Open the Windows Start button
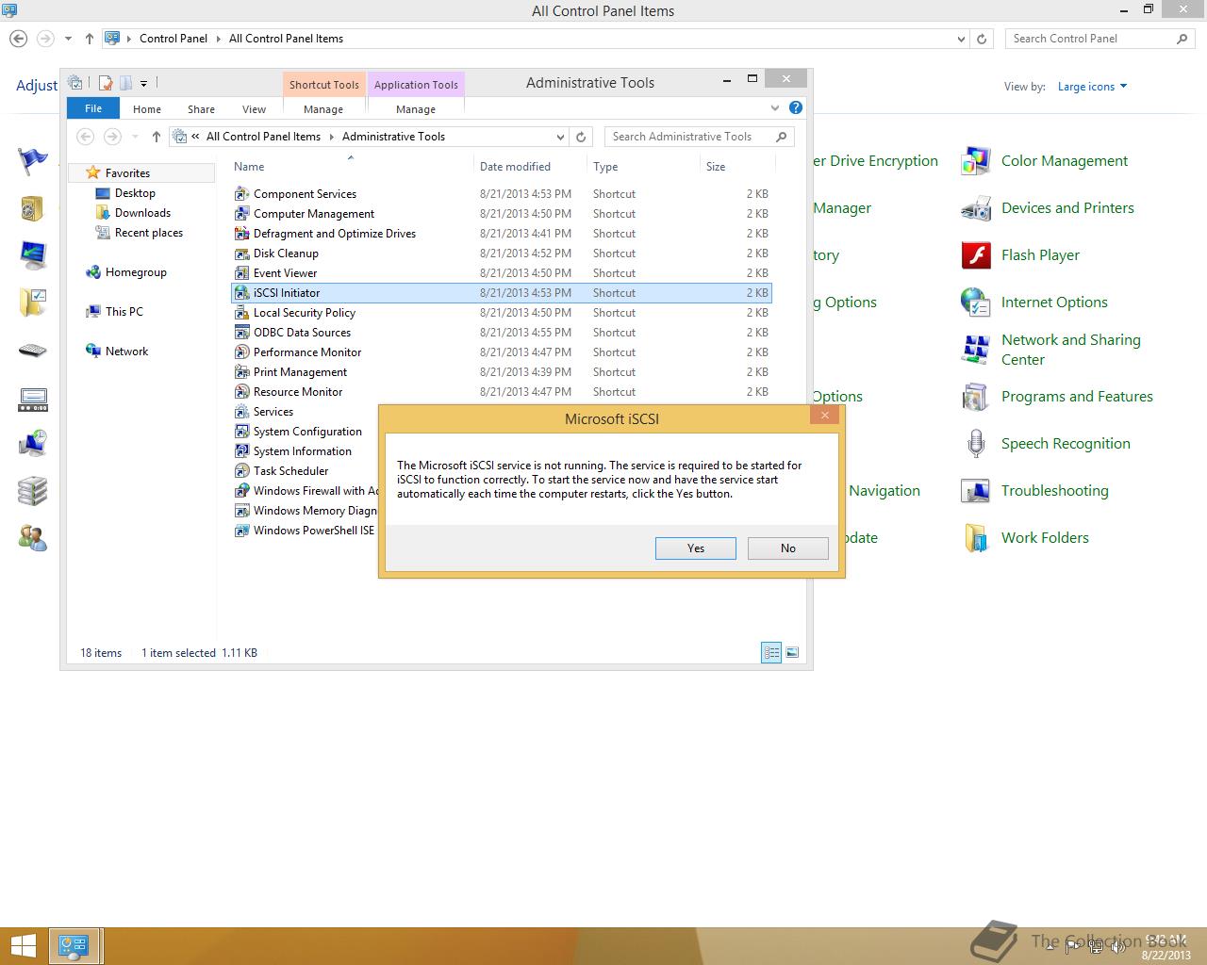Image resolution: width=1207 pixels, height=965 pixels. pos(23,945)
